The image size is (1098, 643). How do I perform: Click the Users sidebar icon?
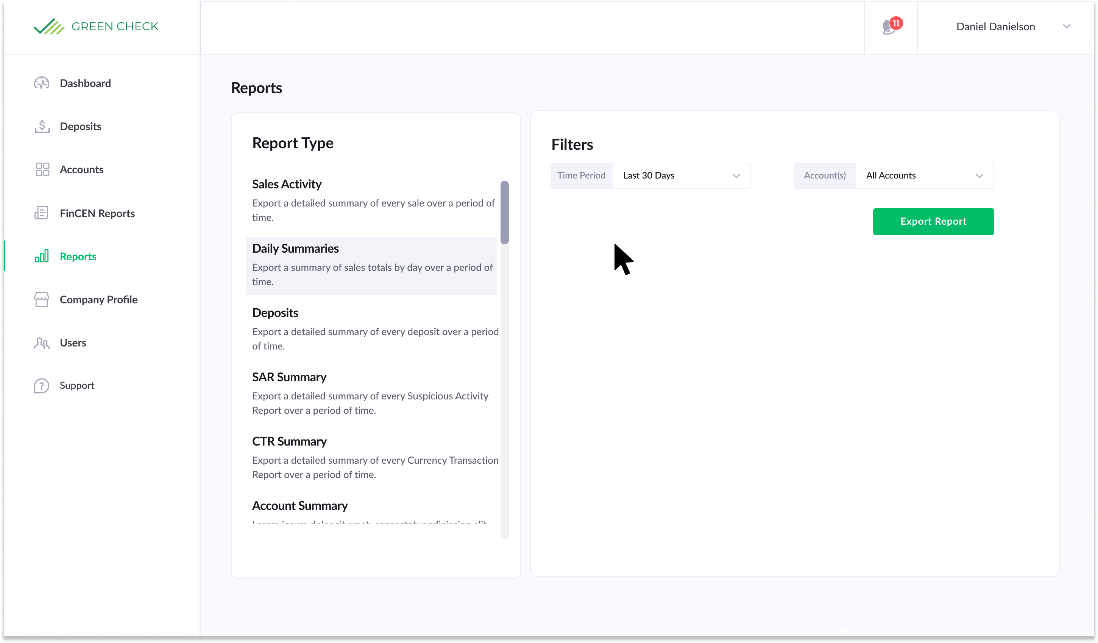[x=41, y=342]
